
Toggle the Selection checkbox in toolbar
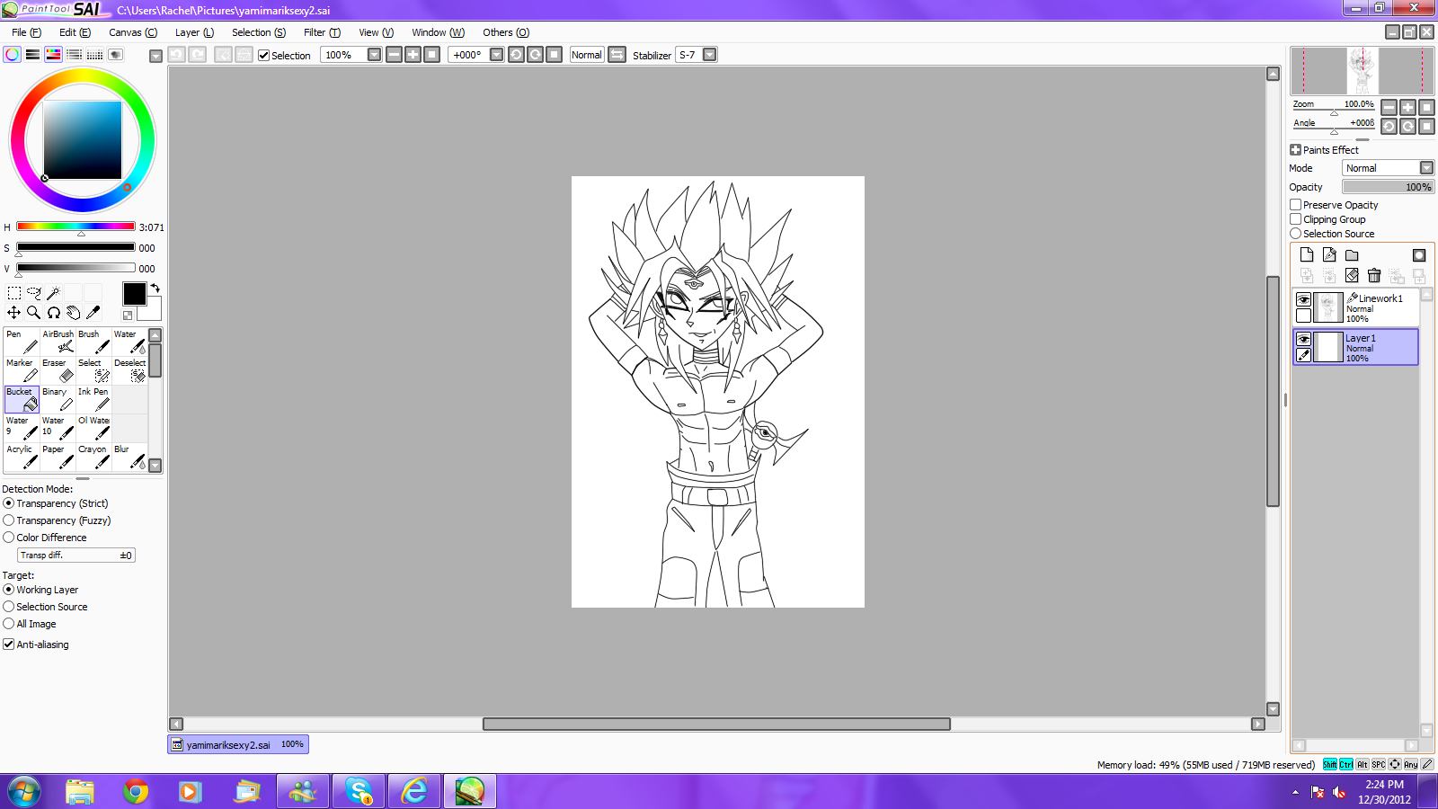pos(263,56)
